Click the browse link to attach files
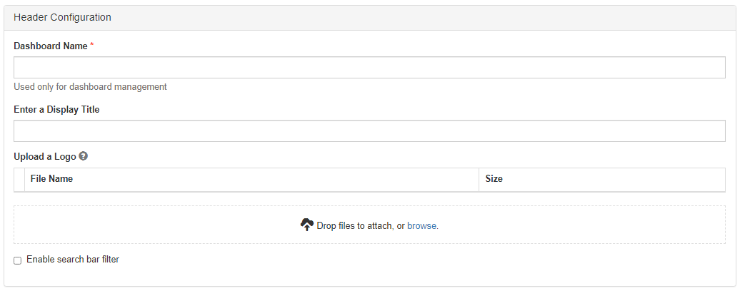Image resolution: width=740 pixels, height=291 pixels. point(421,225)
